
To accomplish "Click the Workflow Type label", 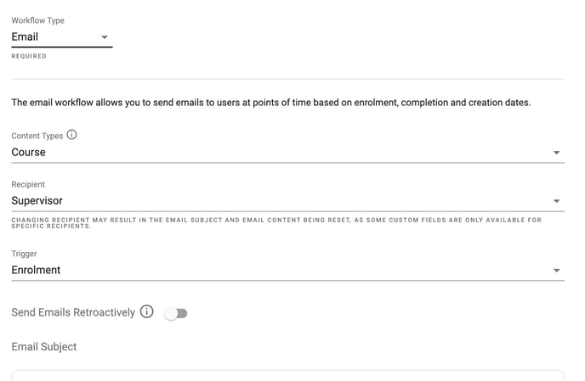I will 37,20.
